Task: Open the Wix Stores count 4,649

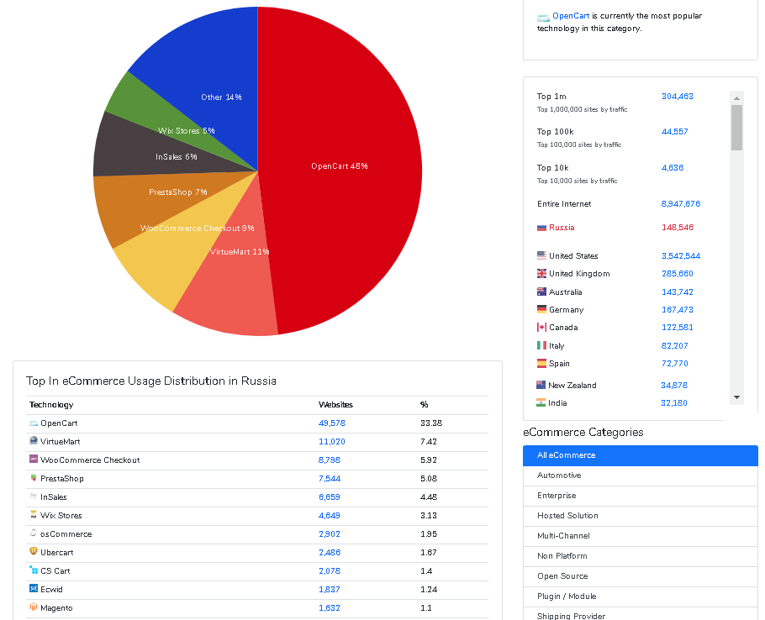Action: coord(330,516)
